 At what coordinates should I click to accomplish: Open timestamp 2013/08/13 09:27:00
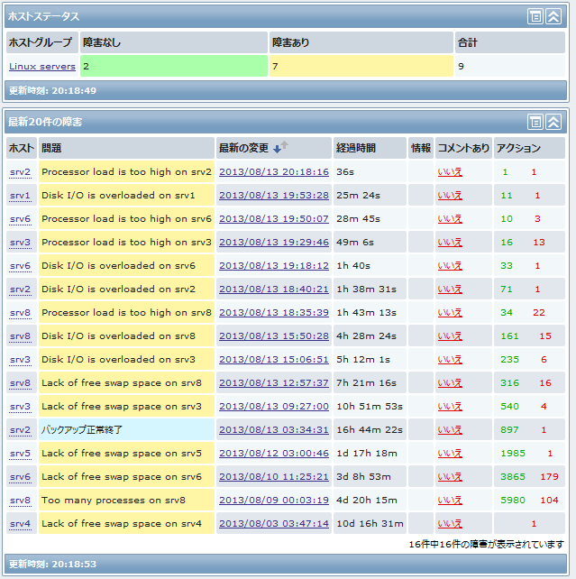(x=274, y=407)
